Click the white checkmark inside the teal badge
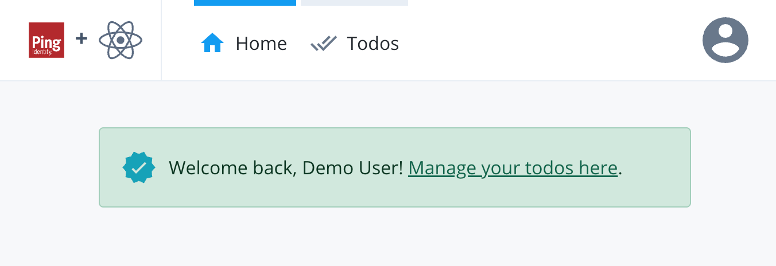 tap(139, 167)
